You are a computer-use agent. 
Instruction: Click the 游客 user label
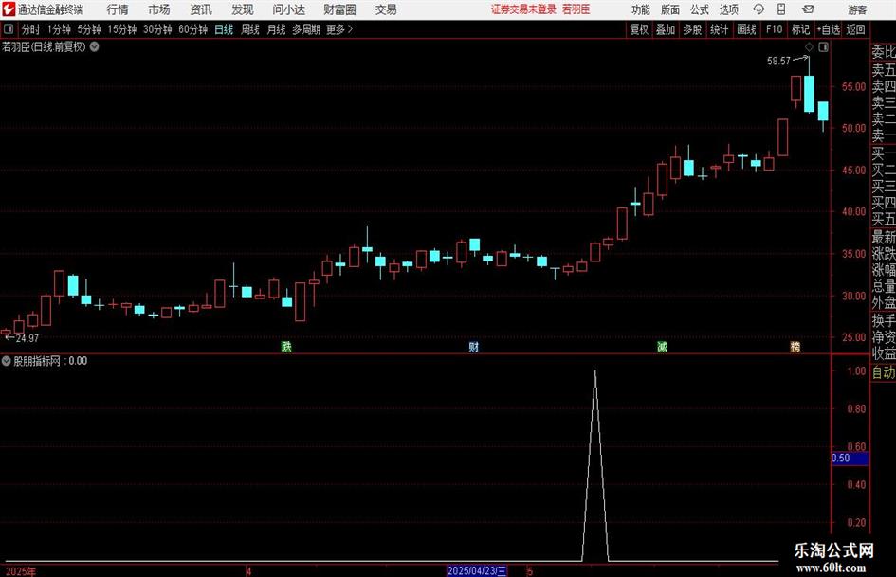tap(857, 9)
